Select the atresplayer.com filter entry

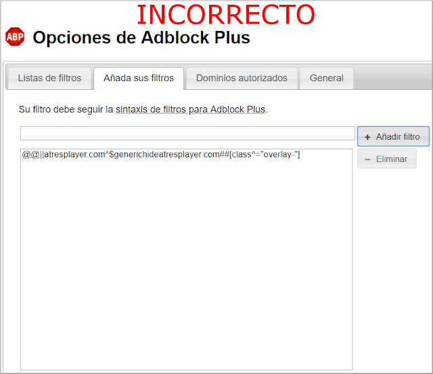[161, 155]
